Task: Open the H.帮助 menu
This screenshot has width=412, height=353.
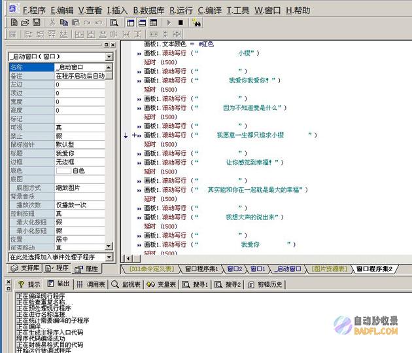Action: click(298, 10)
